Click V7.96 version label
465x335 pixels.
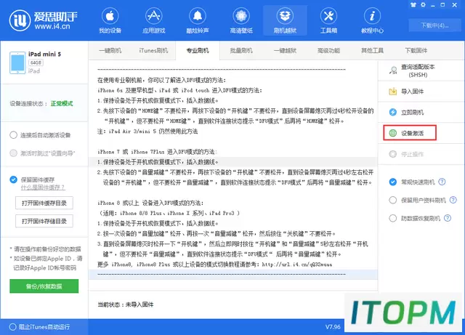tap(333, 327)
